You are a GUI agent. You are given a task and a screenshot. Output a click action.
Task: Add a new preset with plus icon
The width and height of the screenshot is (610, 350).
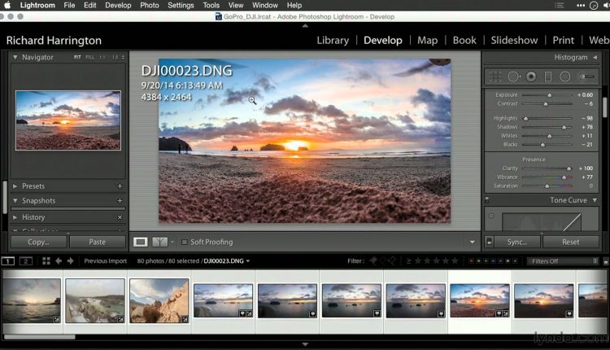120,186
